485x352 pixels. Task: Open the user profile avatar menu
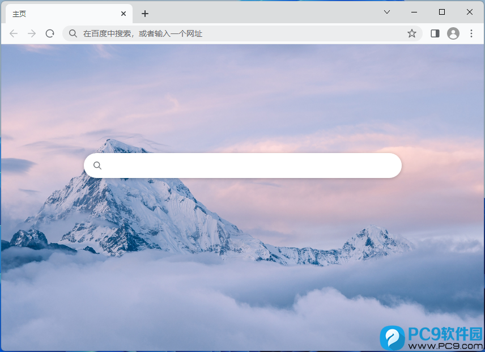453,33
